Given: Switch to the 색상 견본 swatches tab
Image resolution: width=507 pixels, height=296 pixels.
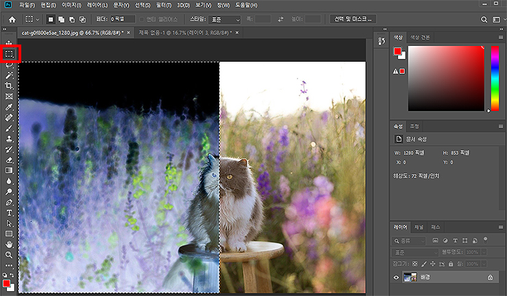Looking at the screenshot, I should point(420,37).
